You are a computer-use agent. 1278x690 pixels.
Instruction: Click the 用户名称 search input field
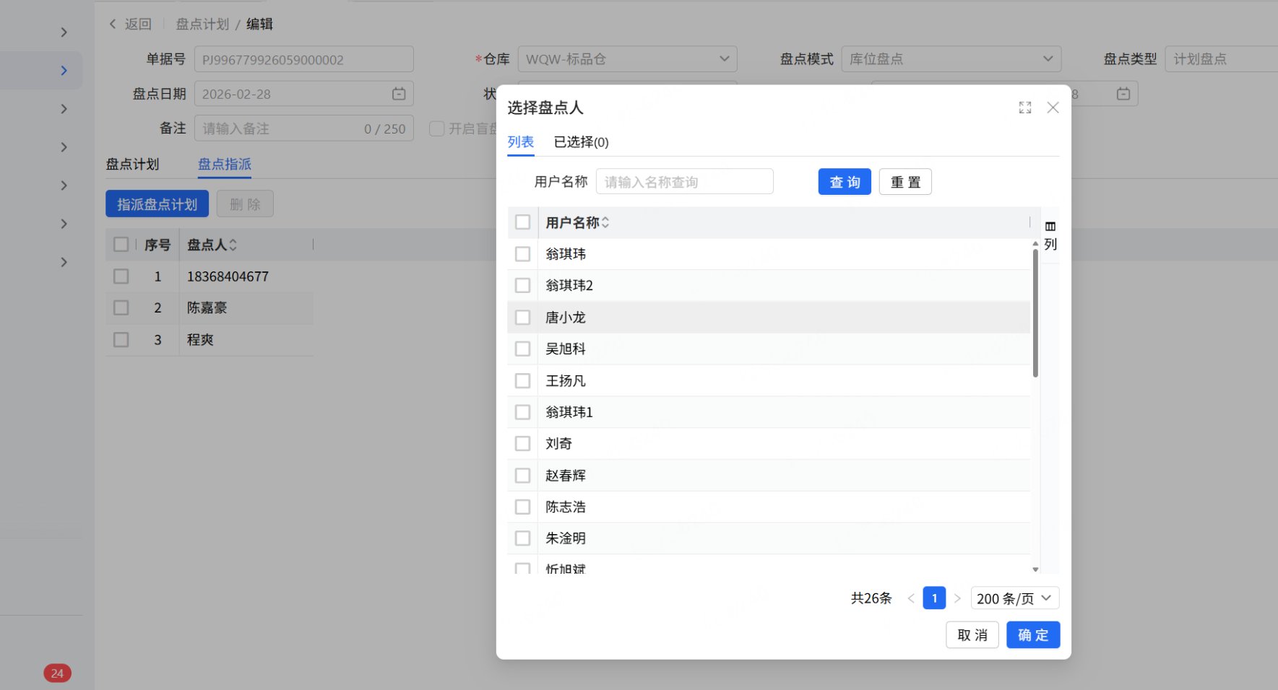click(x=683, y=182)
